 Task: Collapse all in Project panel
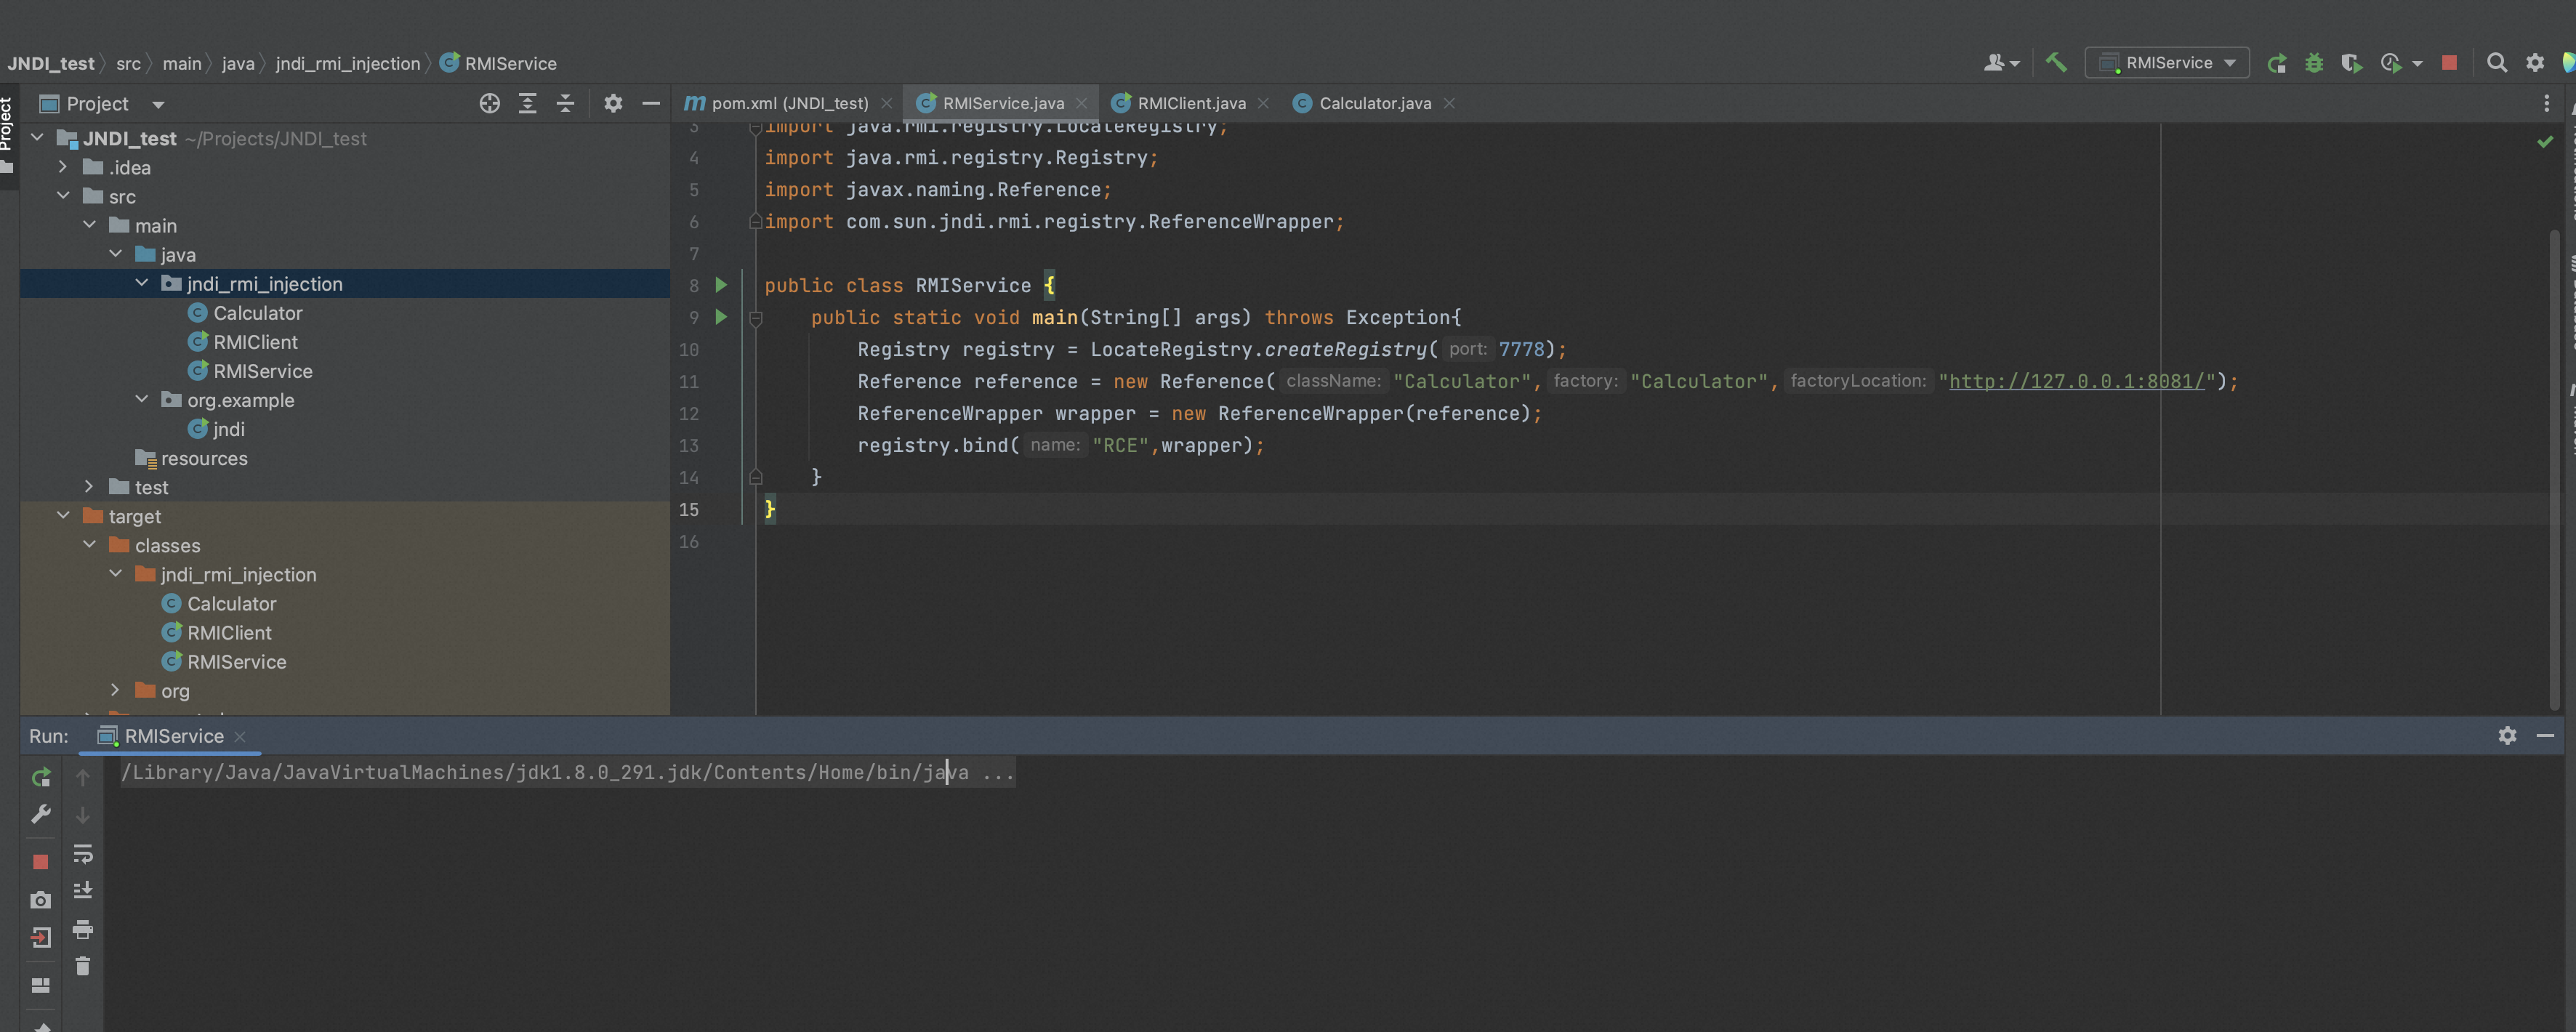[x=565, y=103]
